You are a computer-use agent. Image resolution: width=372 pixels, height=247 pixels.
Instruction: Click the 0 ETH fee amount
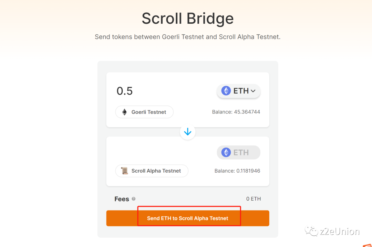coord(254,199)
